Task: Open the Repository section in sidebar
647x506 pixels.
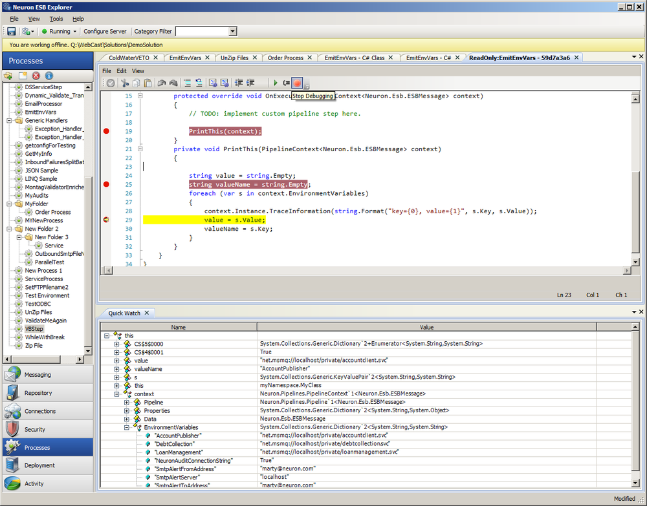Action: (x=48, y=393)
